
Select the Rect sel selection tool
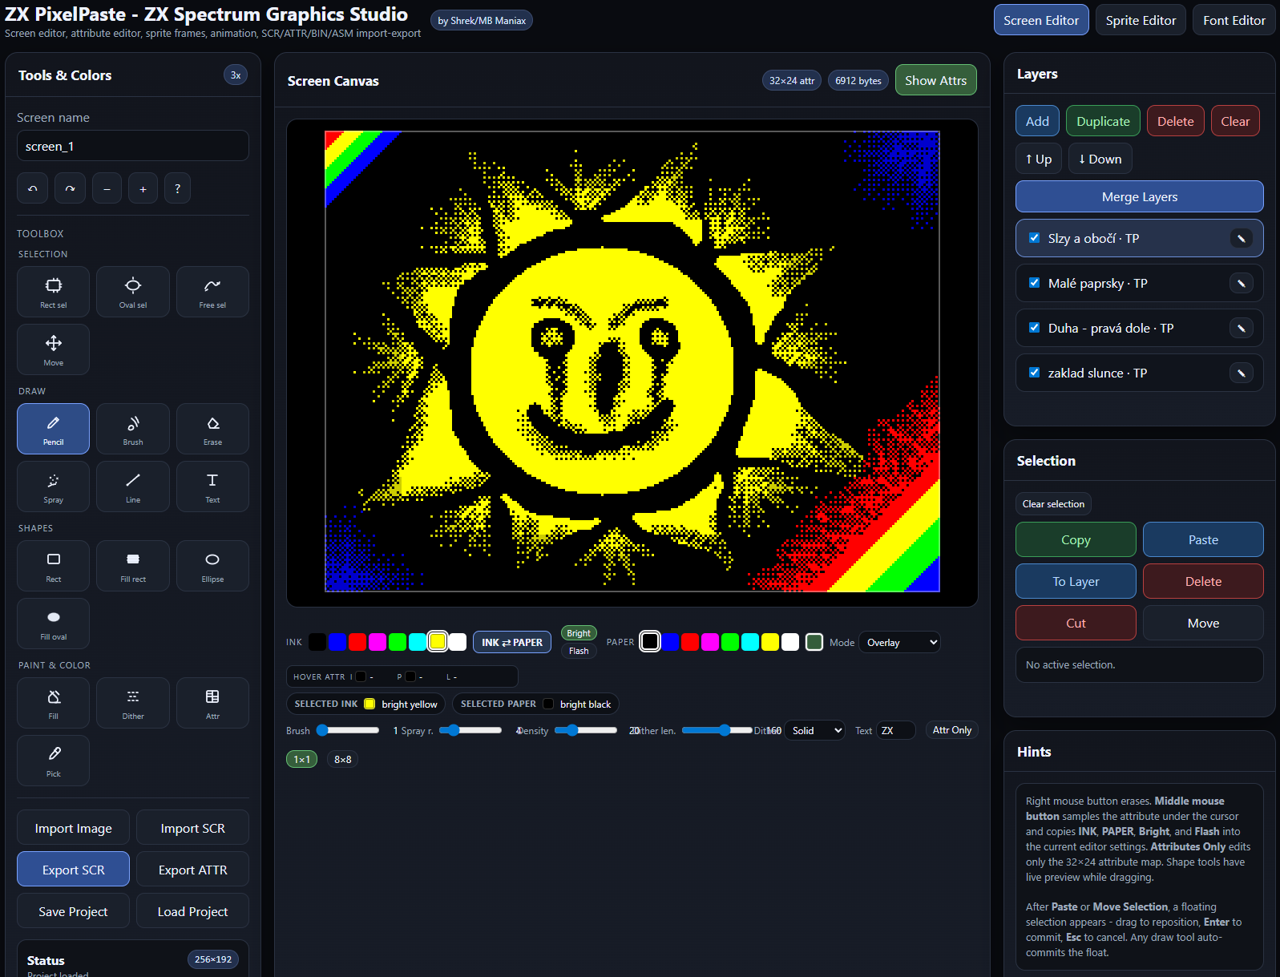pyautogui.click(x=53, y=292)
